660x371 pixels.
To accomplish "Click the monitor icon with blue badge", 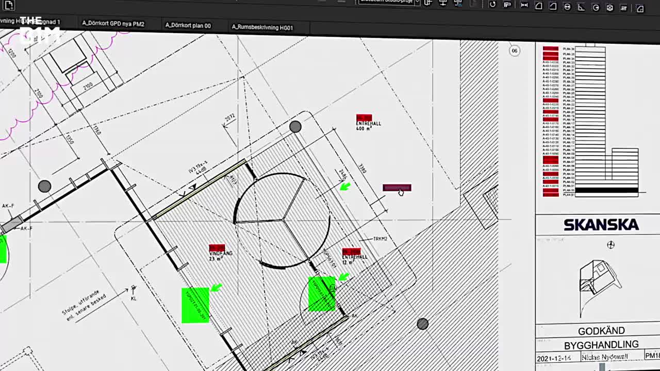I will [458, 3].
